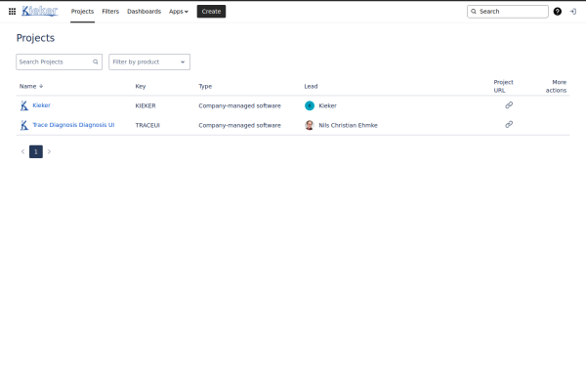Click Nils Christian Ehmke lead name
This screenshot has height=366, width=586.
348,125
